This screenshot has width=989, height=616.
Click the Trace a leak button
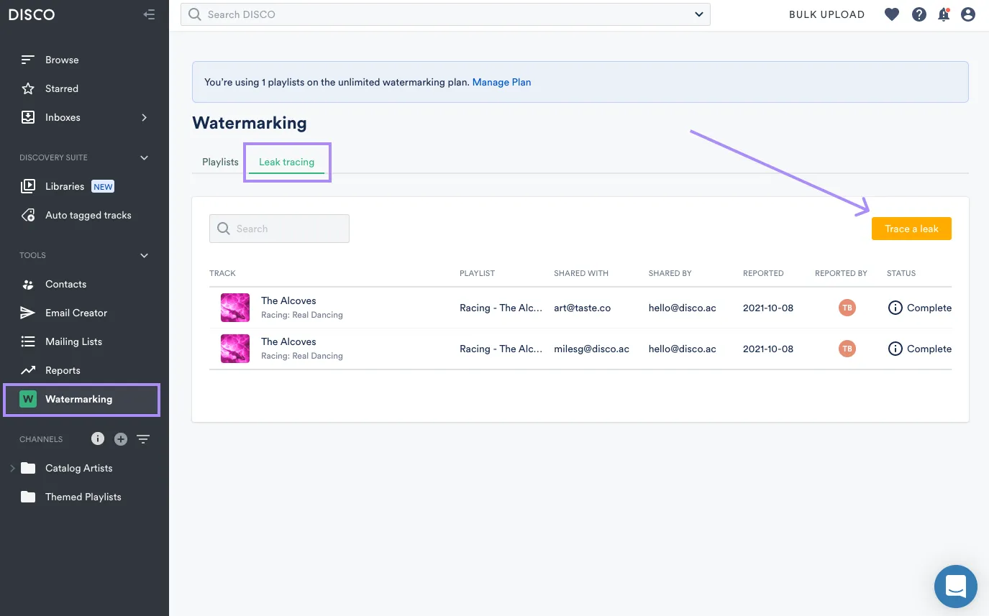[x=911, y=228]
